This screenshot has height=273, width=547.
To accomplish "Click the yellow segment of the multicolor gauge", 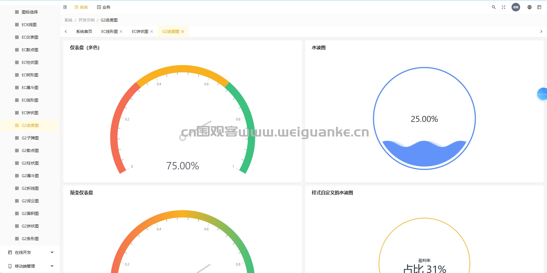I will [x=183, y=69].
